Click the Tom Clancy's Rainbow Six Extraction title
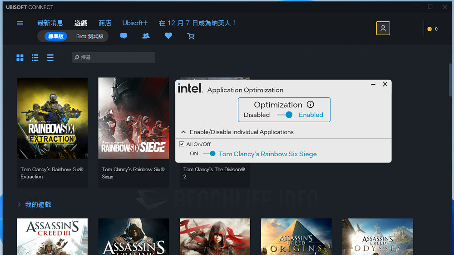The image size is (454, 255). tap(52, 173)
